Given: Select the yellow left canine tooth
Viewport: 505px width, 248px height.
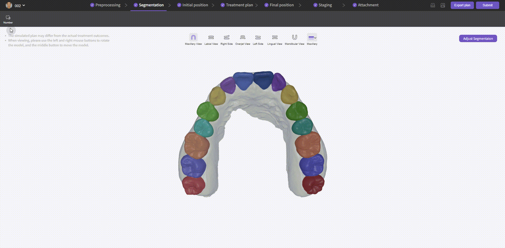Looking at the screenshot, I should [x=289, y=94].
